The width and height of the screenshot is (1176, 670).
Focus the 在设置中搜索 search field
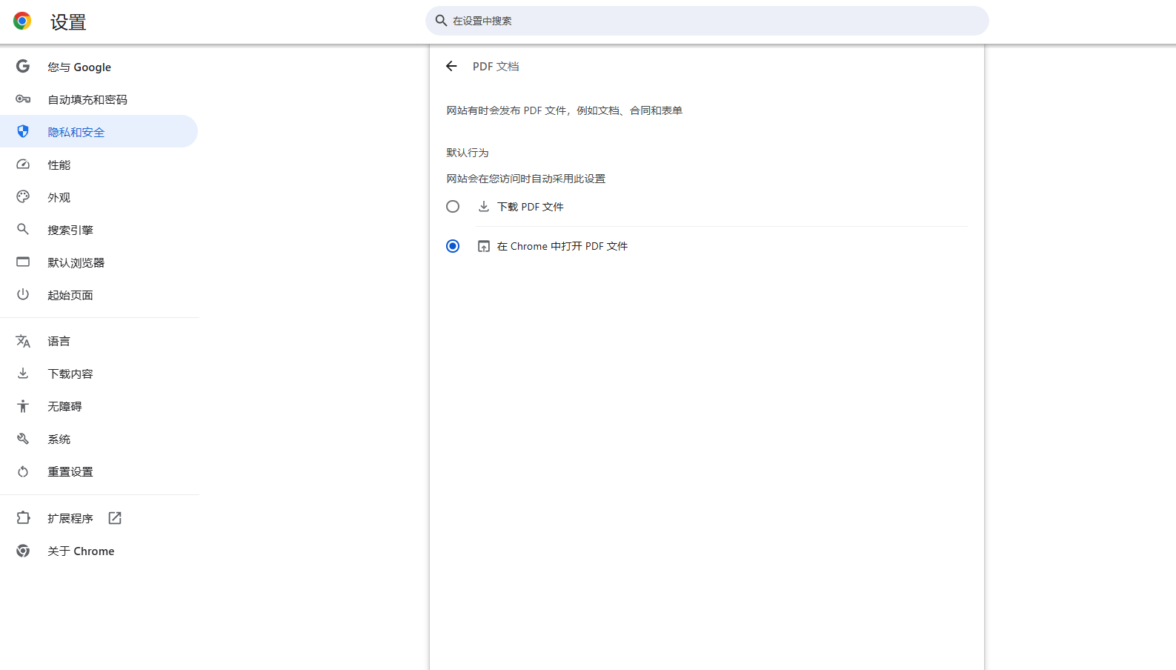(x=707, y=21)
